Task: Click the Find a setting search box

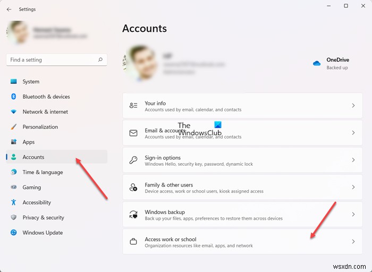Action: [57, 59]
